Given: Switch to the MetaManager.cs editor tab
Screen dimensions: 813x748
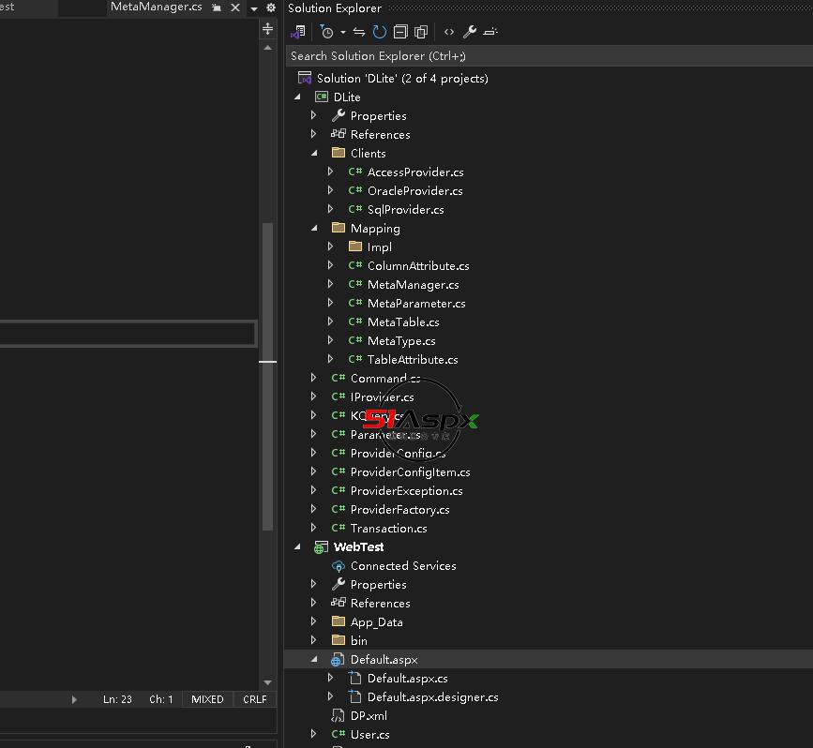Looking at the screenshot, I should [x=156, y=7].
